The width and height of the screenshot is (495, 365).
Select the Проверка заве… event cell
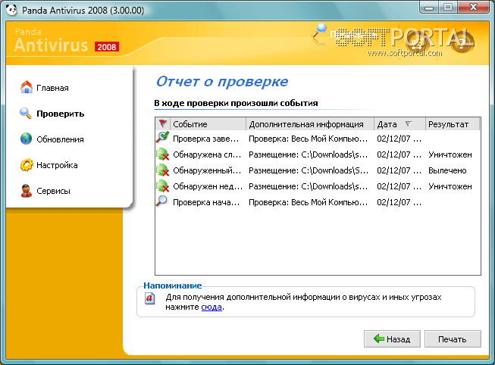point(206,139)
